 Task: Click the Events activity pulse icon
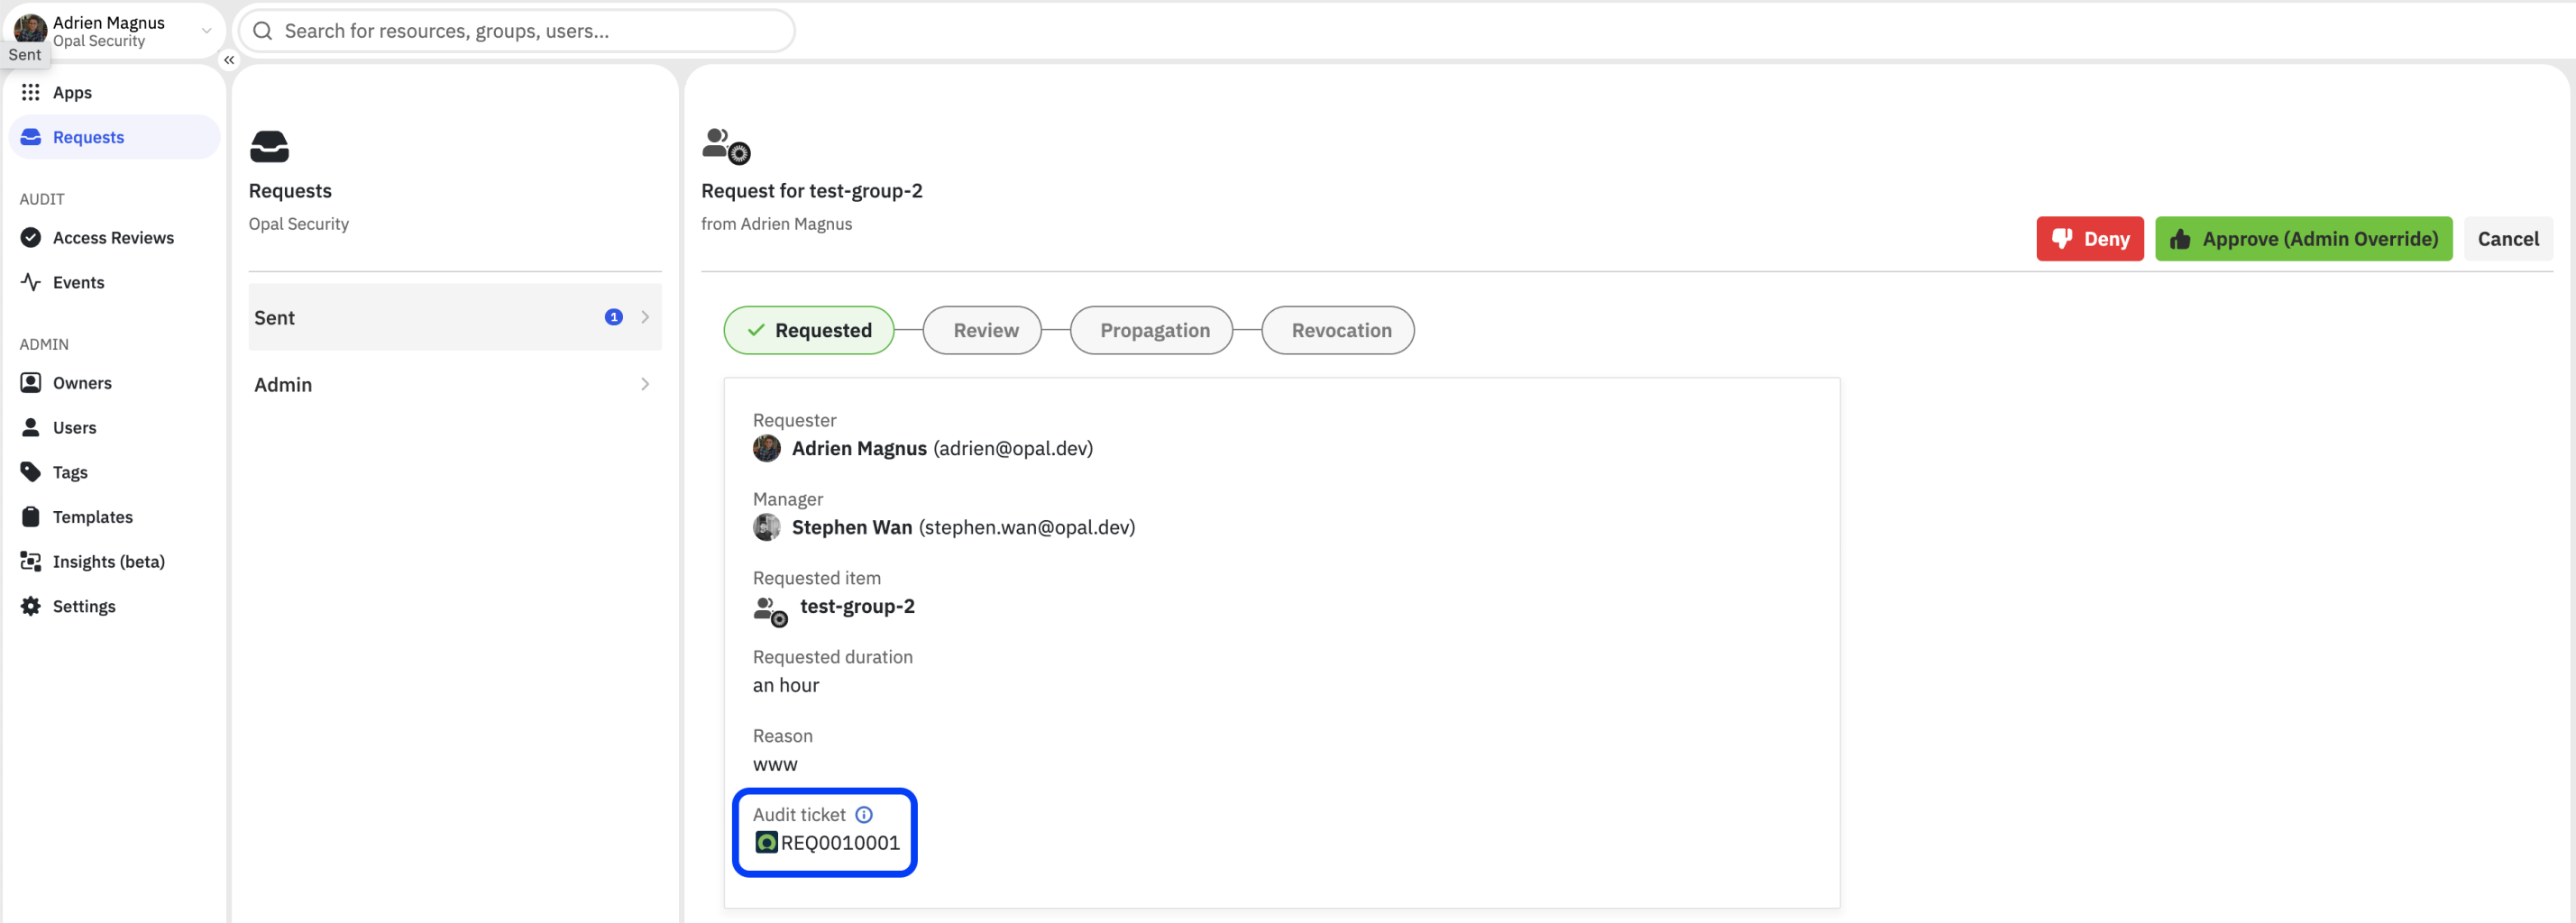[x=30, y=282]
